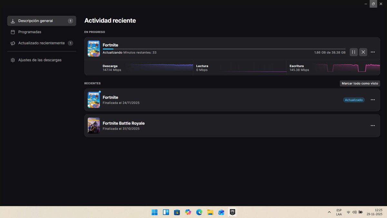Open the volume icon in the system tray
Screen dimensions: 387x218
click(354, 212)
